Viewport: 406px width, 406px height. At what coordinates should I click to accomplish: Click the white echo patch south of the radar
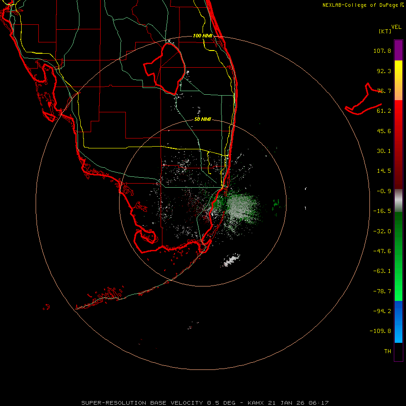click(x=231, y=260)
